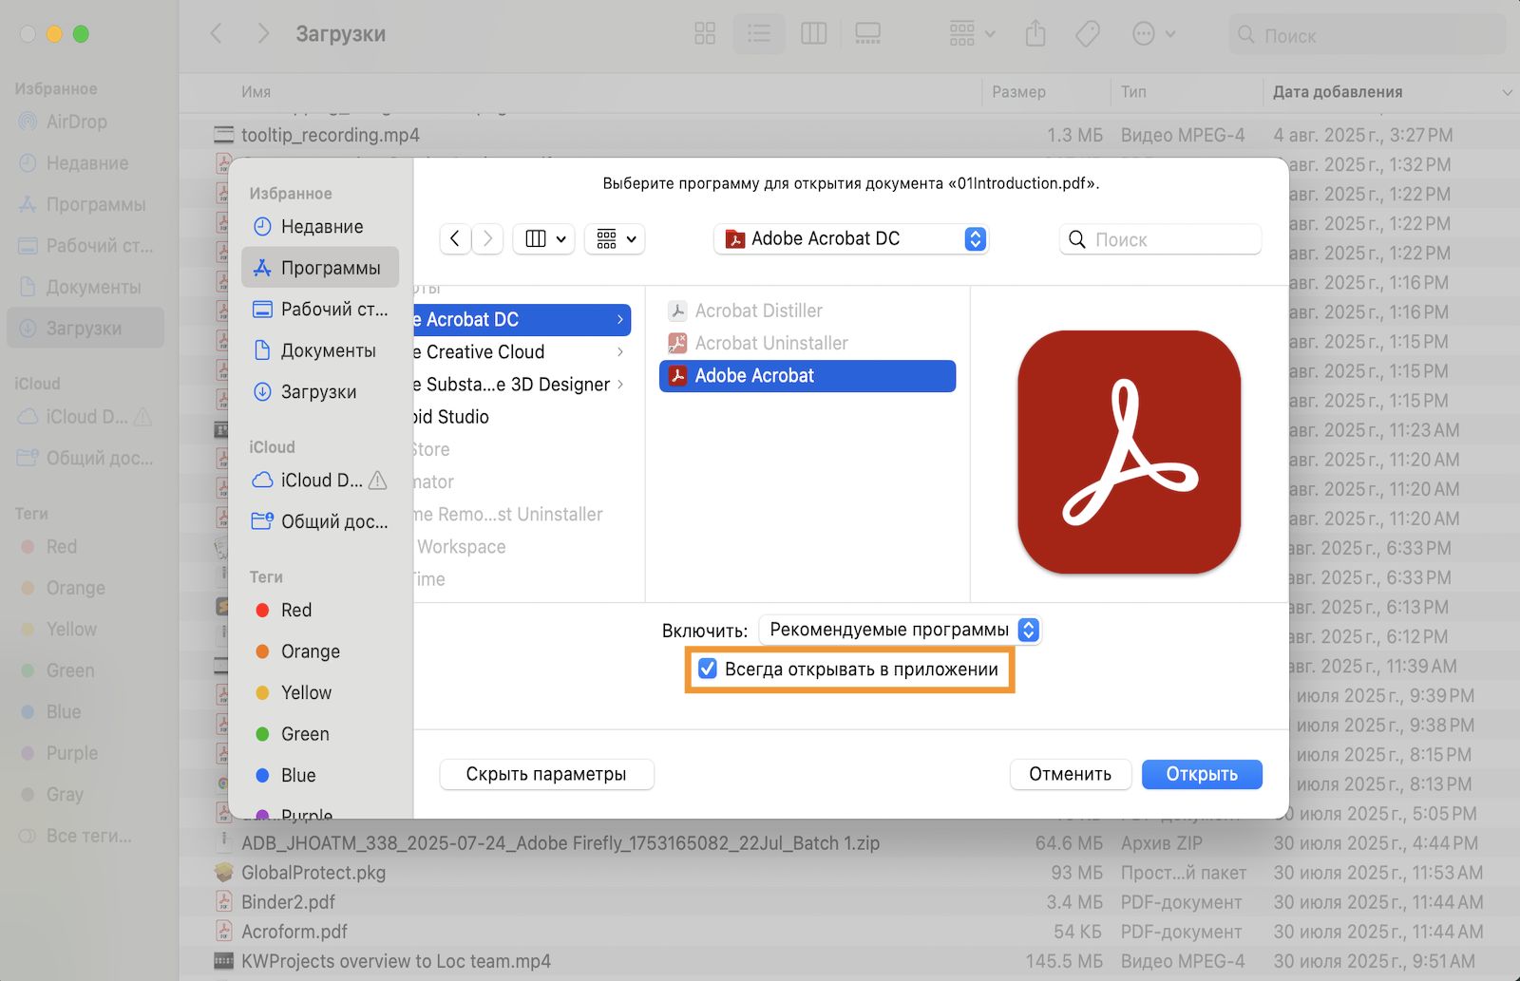1520x981 pixels.
Task: Open the Finder more actions menu
Action: point(1154,34)
